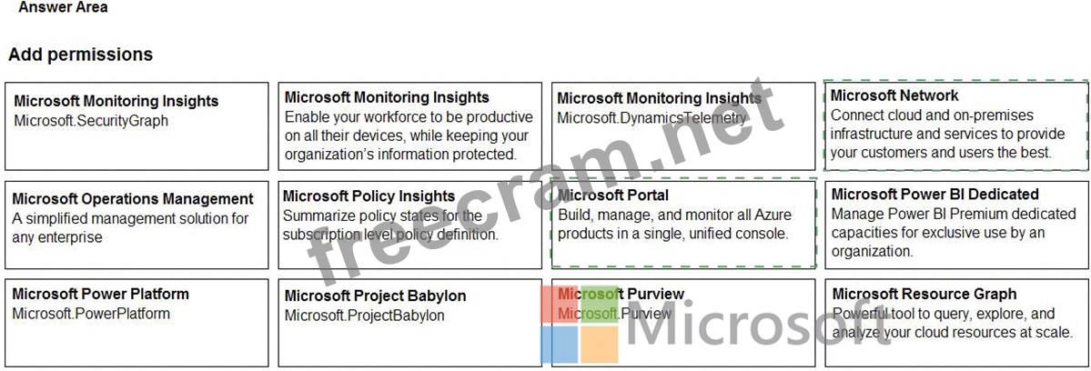Choose the Microsoft Portal permission tile
The height and width of the screenshot is (371, 1091).
(x=683, y=223)
